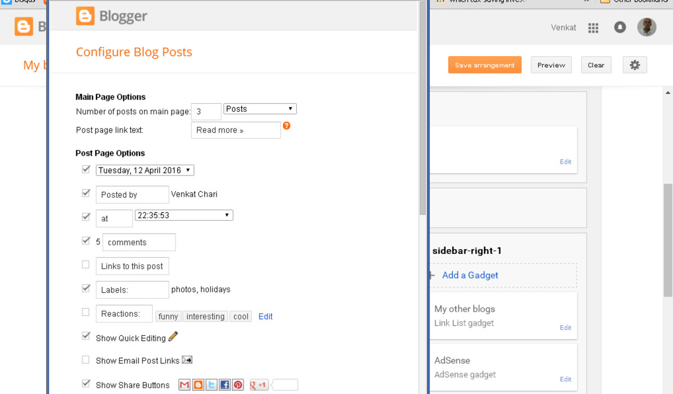Open the layout settings gear menu
Screen dimensions: 673x394
(634, 65)
